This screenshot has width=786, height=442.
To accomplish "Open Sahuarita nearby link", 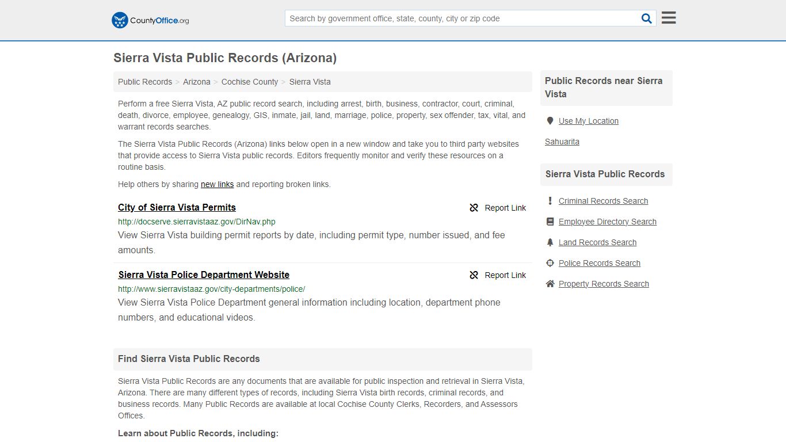I will tap(562, 142).
